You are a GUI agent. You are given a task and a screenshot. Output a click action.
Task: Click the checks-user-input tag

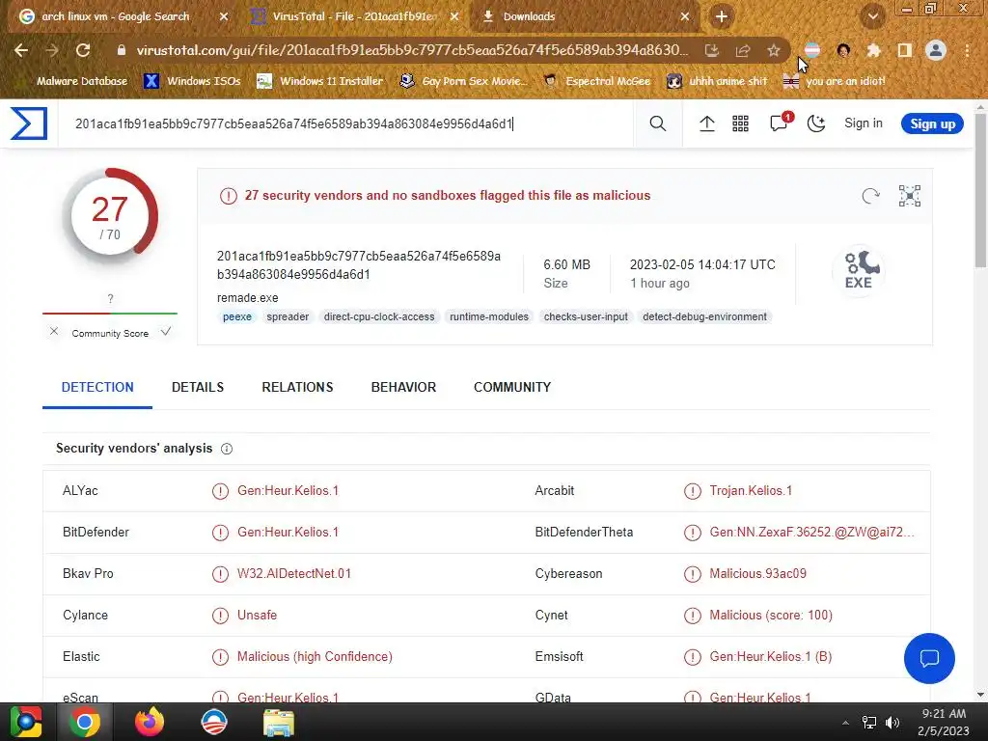coord(586,316)
